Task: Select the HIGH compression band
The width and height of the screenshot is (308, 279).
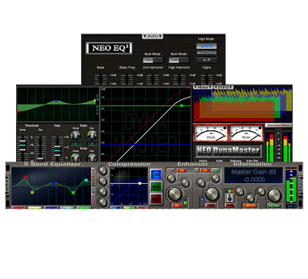Action: point(156,199)
